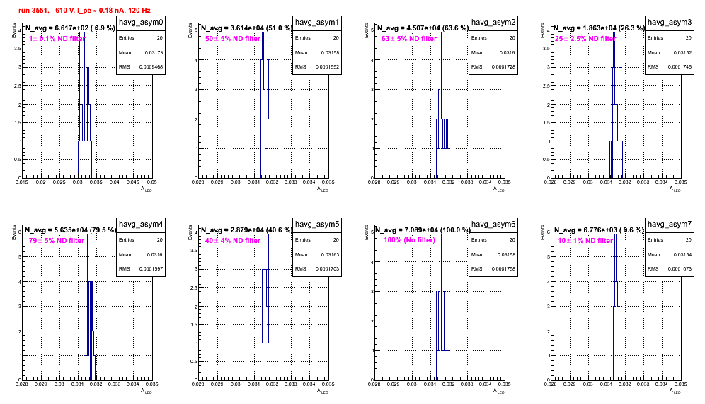
Task: Click N_avg = 2.879e+04 title text
Action: (246, 230)
